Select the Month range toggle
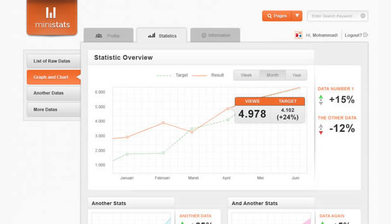Image resolution: width=391 pixels, height=224 pixels. point(272,75)
